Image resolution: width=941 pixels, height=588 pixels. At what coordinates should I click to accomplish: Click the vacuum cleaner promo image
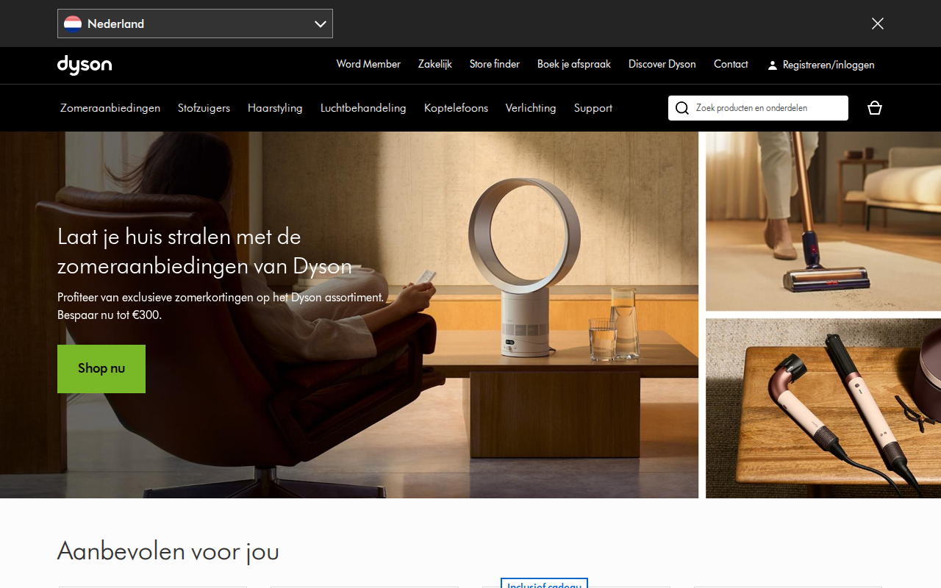click(823, 221)
